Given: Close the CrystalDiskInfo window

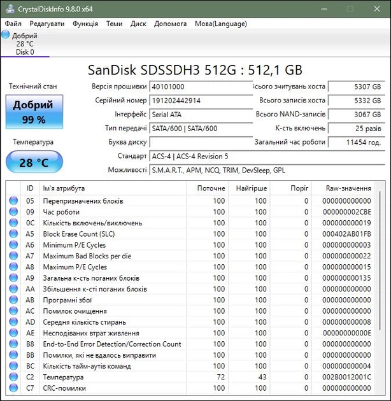Looking at the screenshot, I should pos(377,9).
